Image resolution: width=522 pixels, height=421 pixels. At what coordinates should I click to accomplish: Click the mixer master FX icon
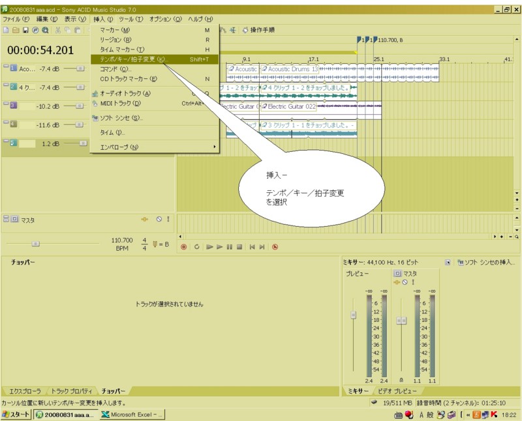[397, 282]
